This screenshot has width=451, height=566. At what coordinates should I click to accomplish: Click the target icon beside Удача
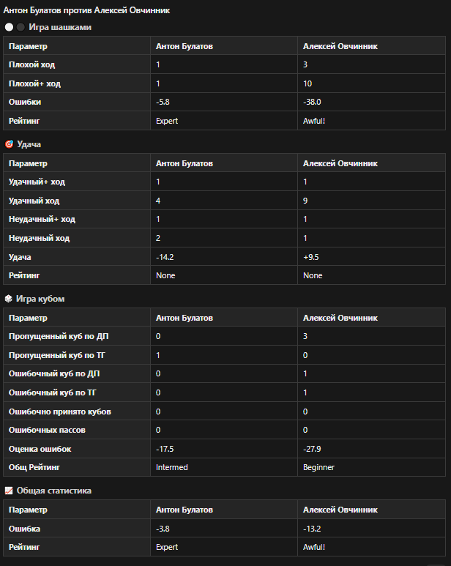coord(9,144)
